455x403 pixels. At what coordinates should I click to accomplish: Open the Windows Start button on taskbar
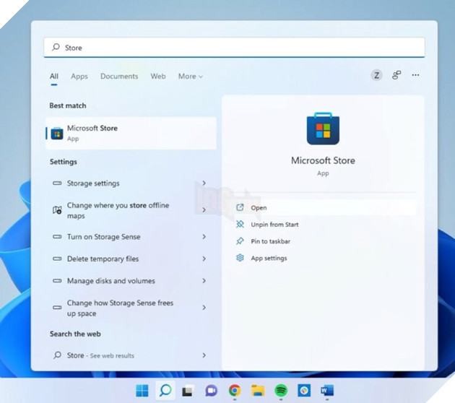point(142,391)
